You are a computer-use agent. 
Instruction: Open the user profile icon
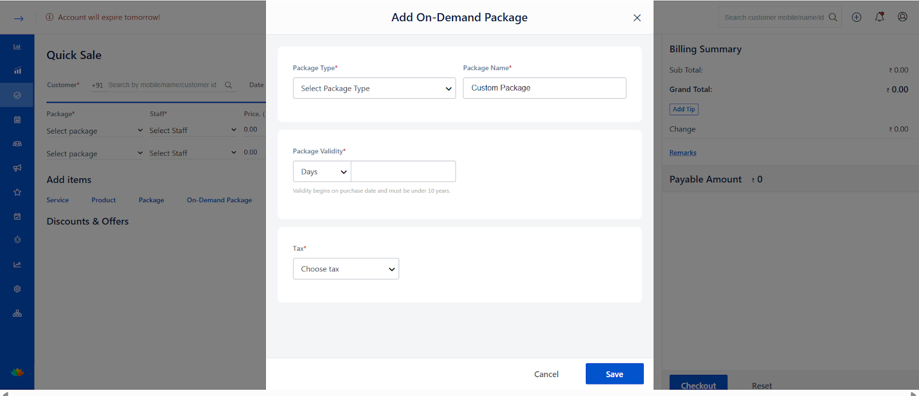(902, 17)
